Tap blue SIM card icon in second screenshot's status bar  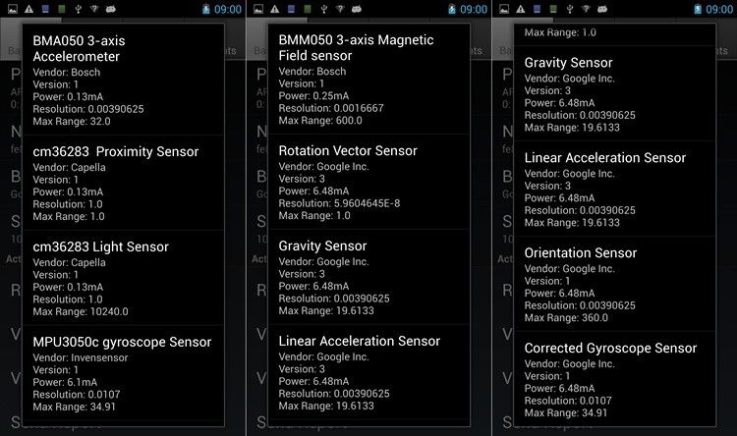click(x=292, y=9)
